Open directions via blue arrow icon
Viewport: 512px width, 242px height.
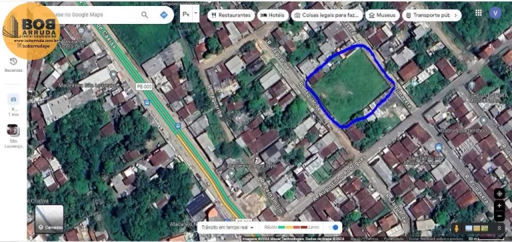pyautogui.click(x=163, y=15)
